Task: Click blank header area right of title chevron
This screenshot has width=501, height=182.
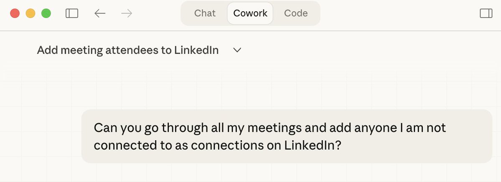Action: click(x=355, y=51)
